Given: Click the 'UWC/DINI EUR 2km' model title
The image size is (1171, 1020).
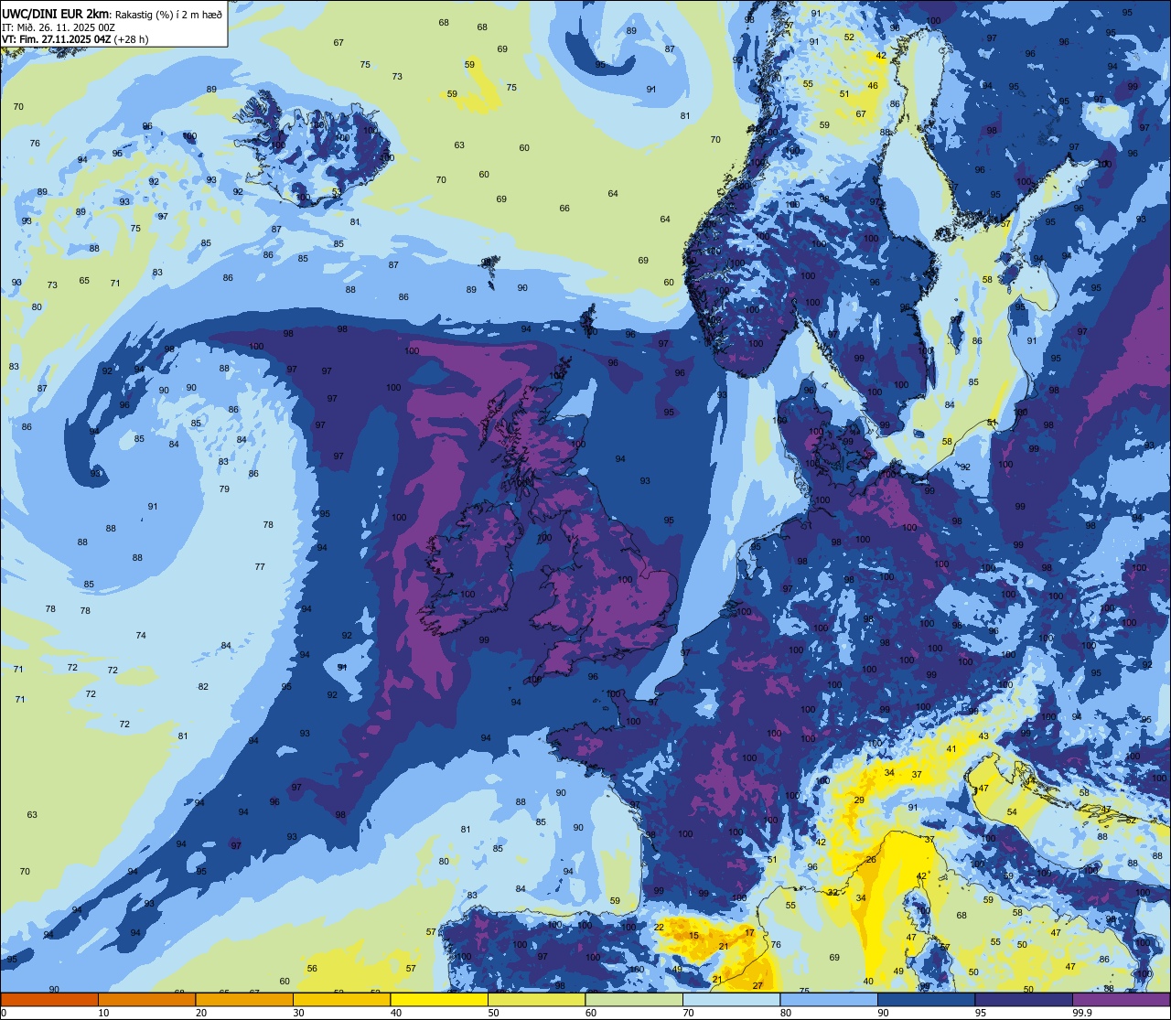Looking at the screenshot, I should click(56, 13).
